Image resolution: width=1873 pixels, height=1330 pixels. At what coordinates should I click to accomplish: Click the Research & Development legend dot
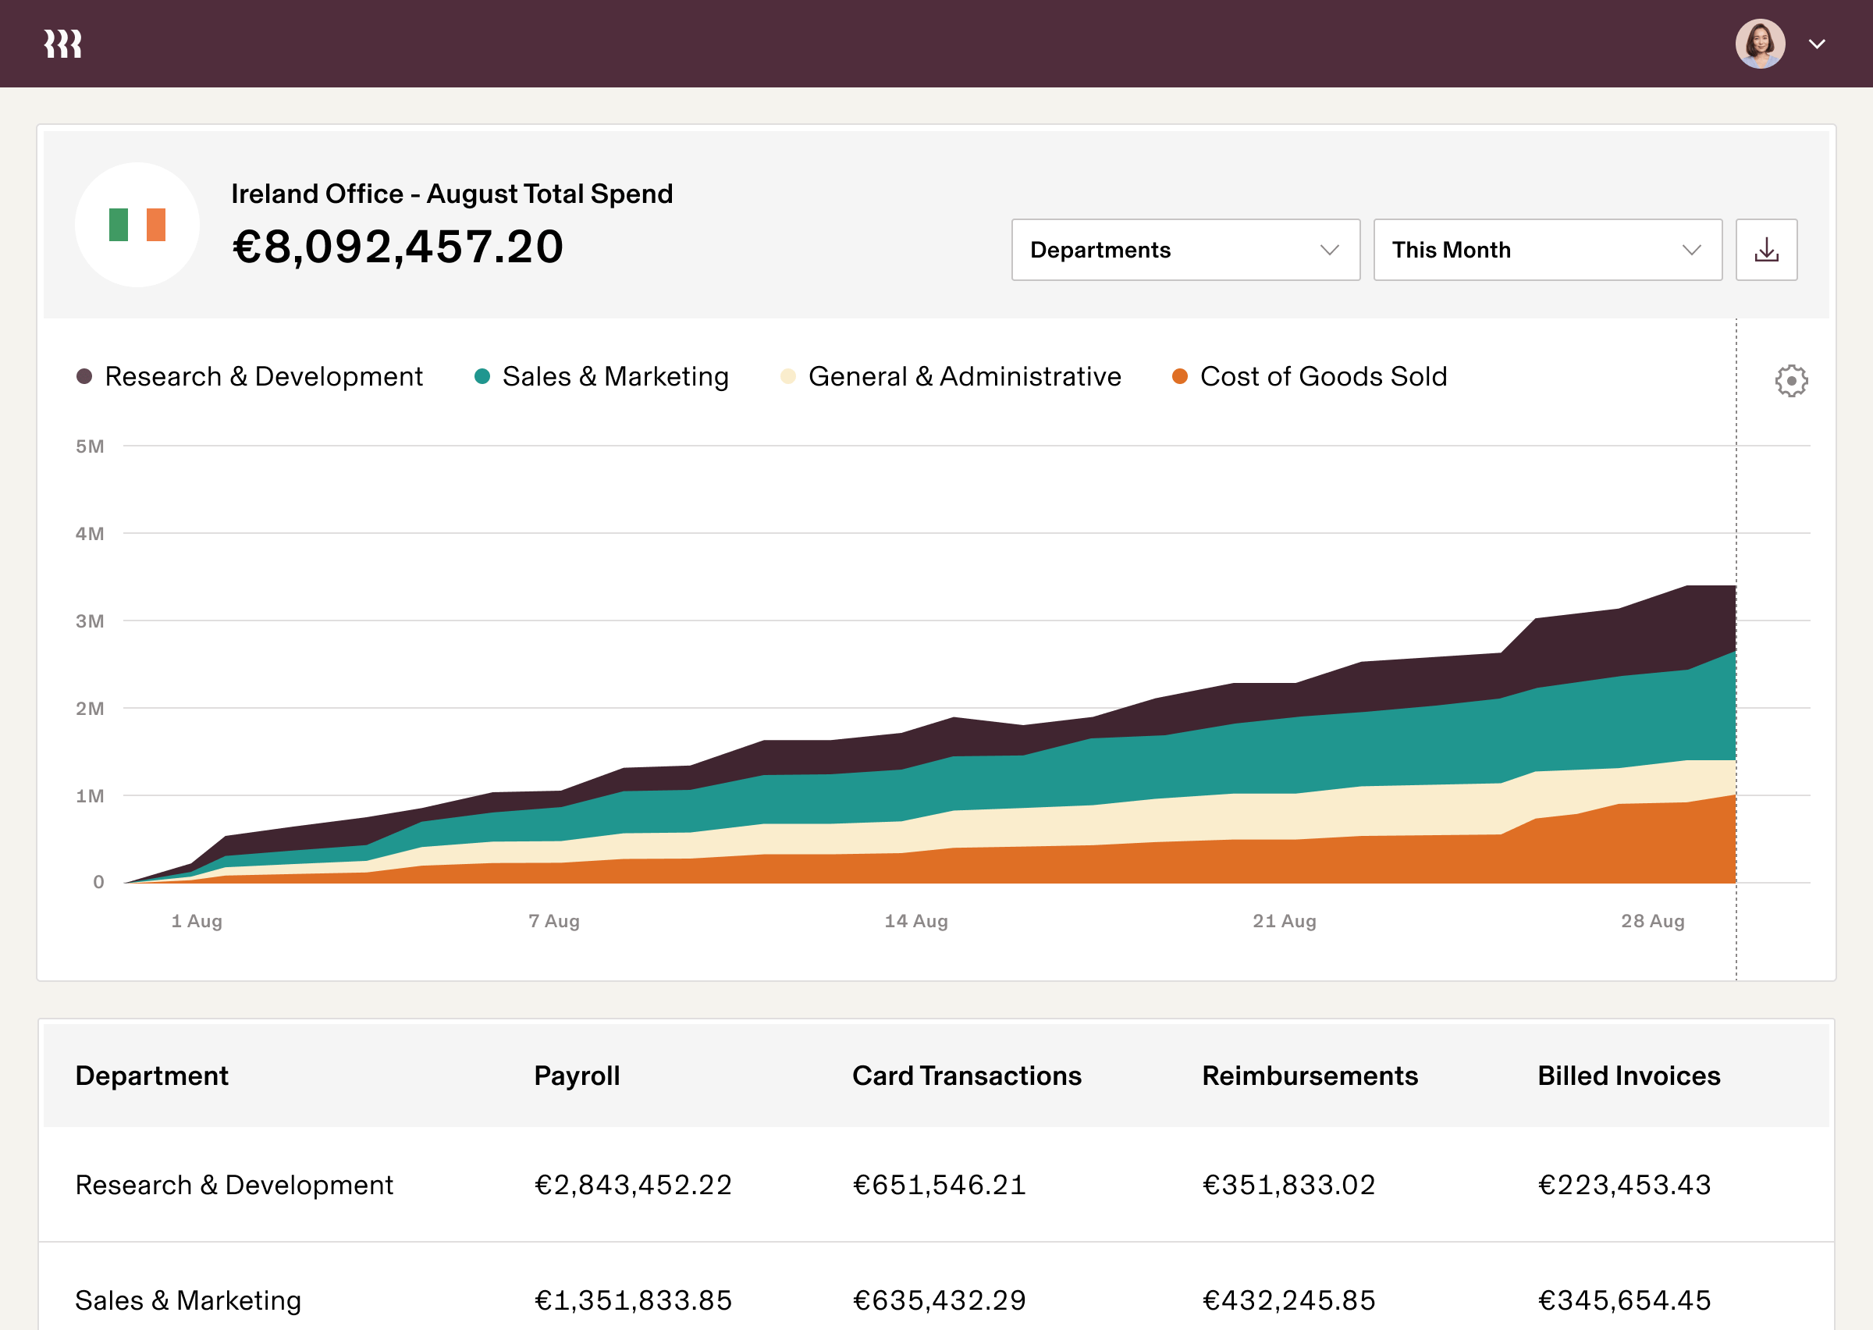pyautogui.click(x=84, y=376)
